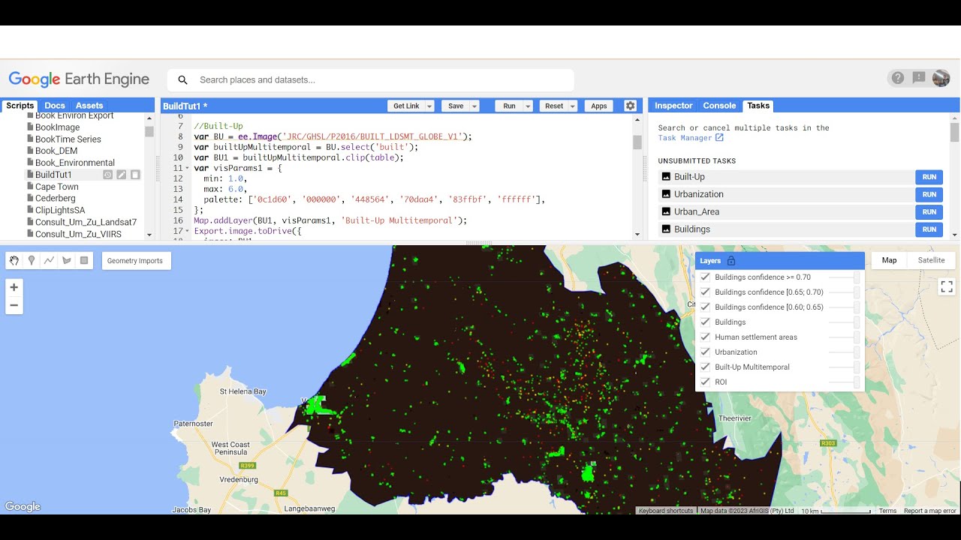Image resolution: width=961 pixels, height=540 pixels.
Task: Click the Urban_Area task image icon
Action: coord(665,211)
